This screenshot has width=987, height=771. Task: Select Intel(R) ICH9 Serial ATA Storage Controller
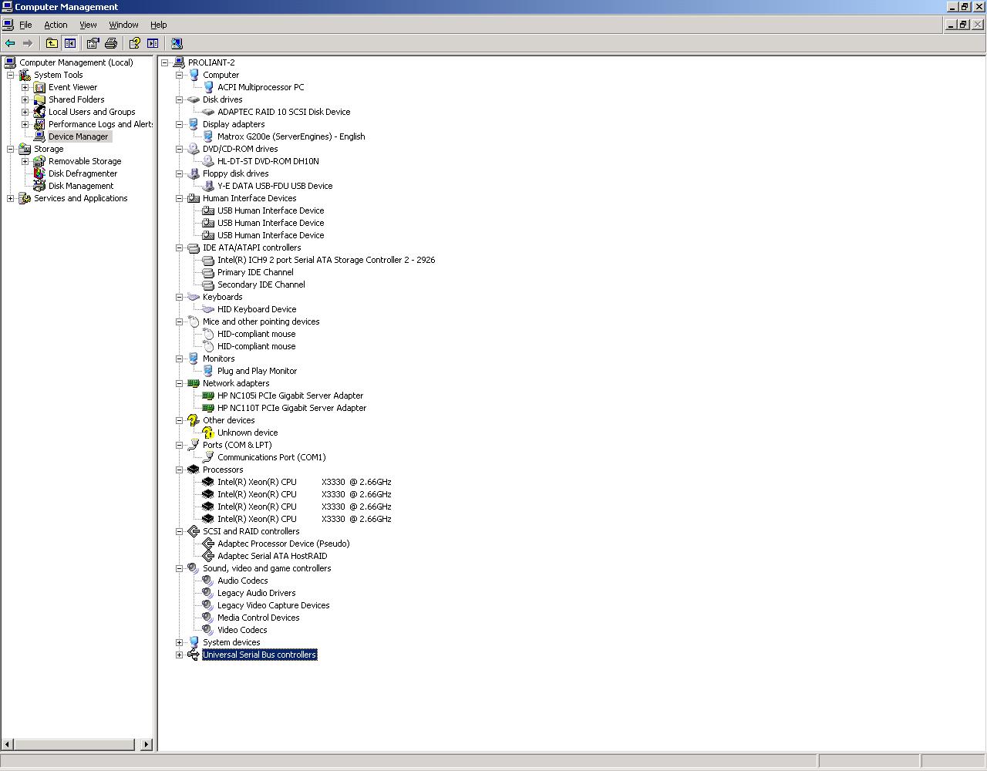coord(326,260)
